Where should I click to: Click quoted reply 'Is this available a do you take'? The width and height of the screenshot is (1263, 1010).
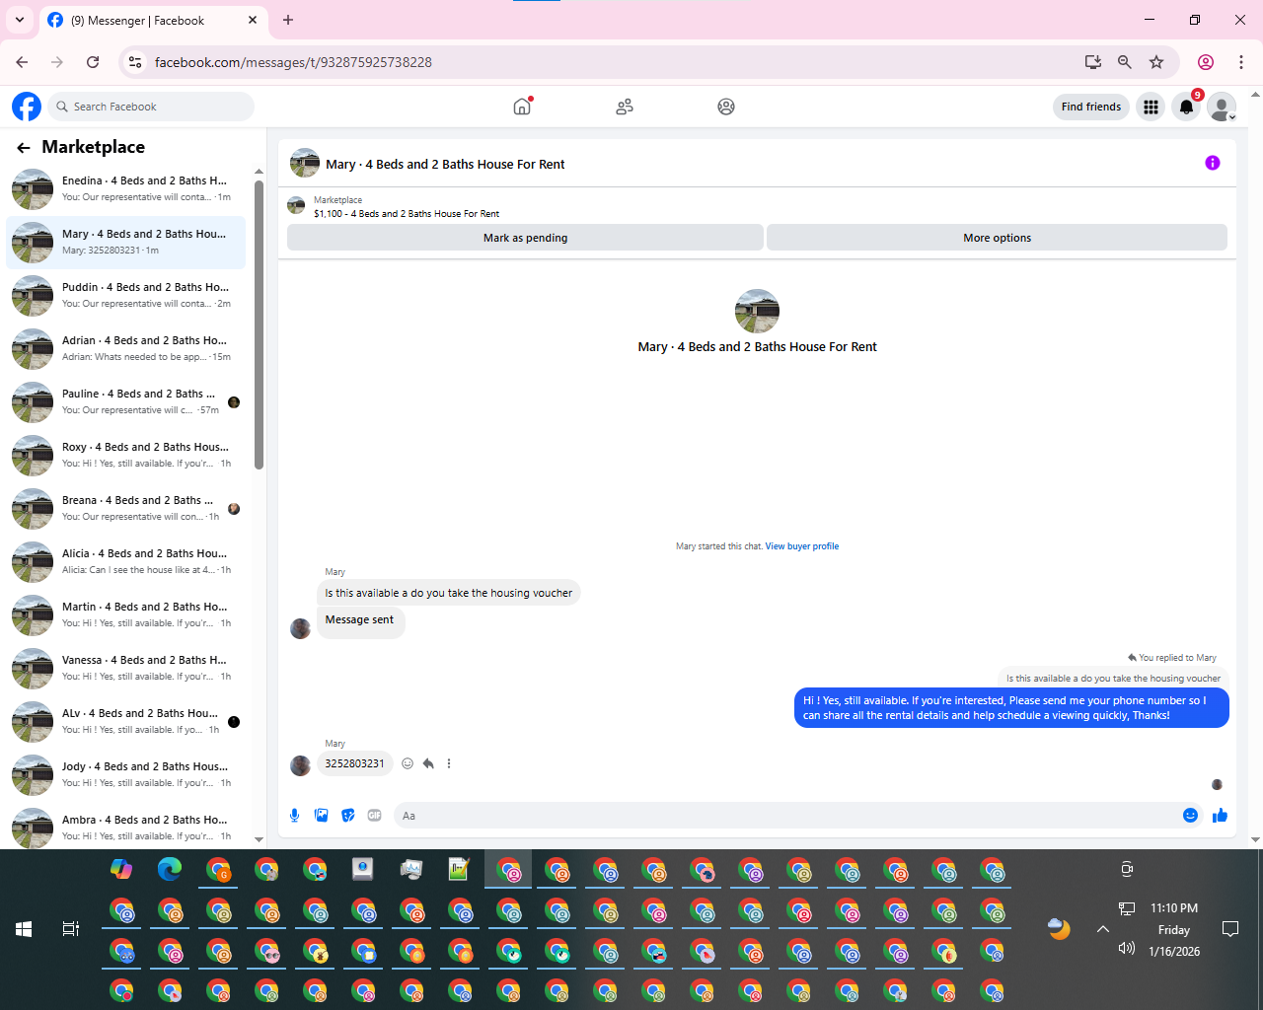(1113, 679)
